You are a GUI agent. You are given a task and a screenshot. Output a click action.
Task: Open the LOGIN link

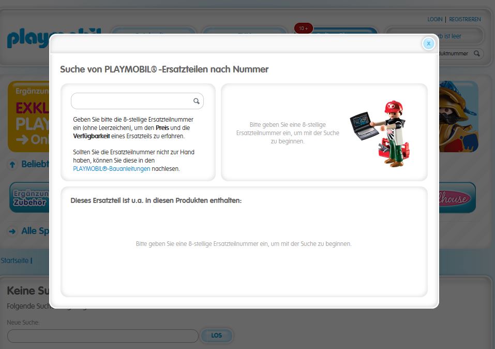tap(434, 19)
